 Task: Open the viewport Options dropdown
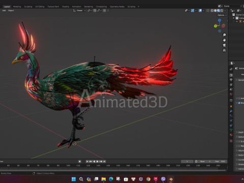[x=222, y=15]
